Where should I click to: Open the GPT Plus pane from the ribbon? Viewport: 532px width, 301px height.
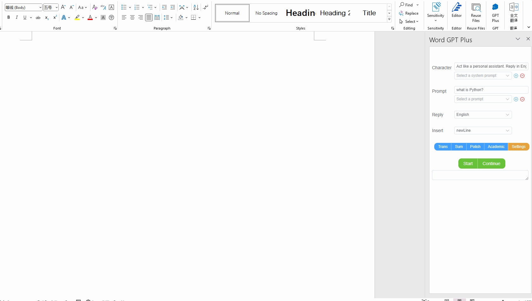tap(495, 13)
